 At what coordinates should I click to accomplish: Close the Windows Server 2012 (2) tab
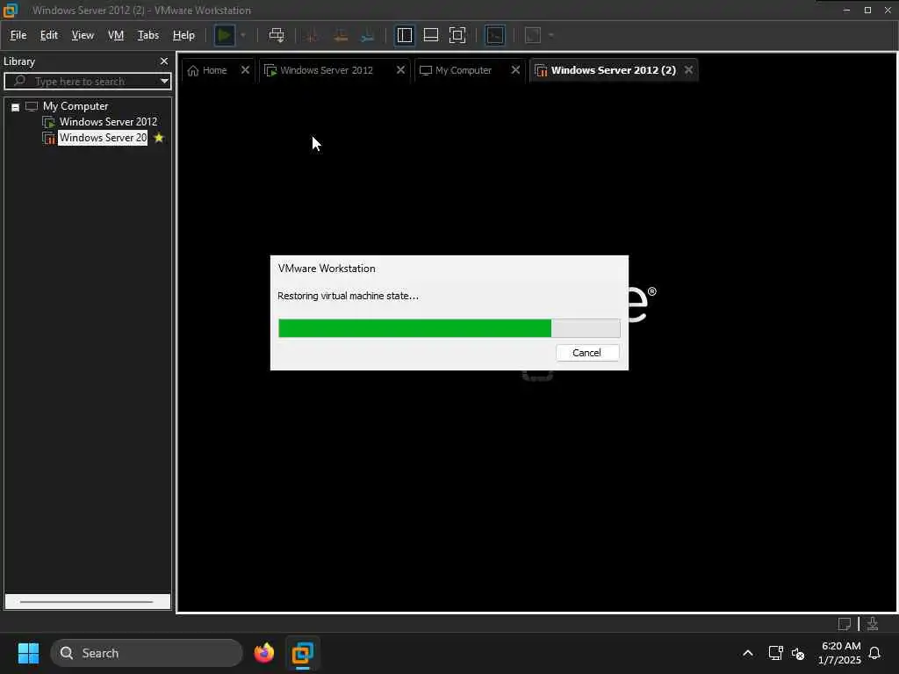[688, 70]
